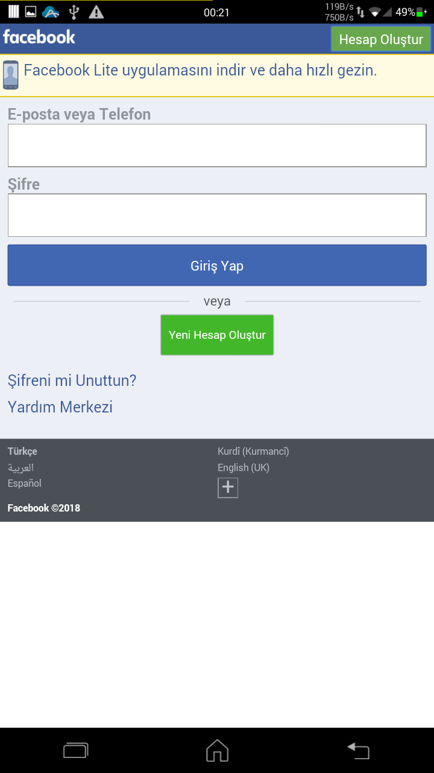Tap the phone icon in Lite banner
The width and height of the screenshot is (434, 773).
pos(10,75)
